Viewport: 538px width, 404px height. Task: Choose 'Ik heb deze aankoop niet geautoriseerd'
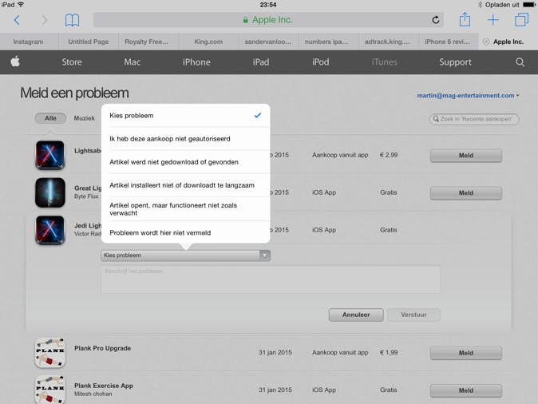point(186,139)
